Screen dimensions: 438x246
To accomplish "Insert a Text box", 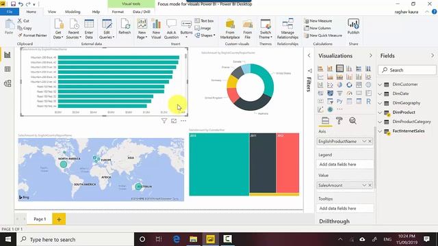I will (x=204, y=21).
